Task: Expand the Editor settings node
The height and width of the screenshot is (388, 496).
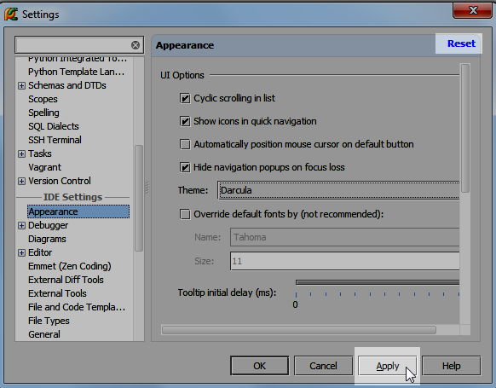Action: click(21, 252)
